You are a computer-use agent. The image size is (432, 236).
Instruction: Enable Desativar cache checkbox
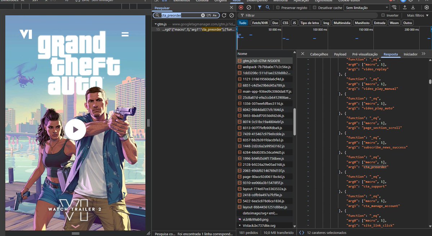[x=314, y=8]
